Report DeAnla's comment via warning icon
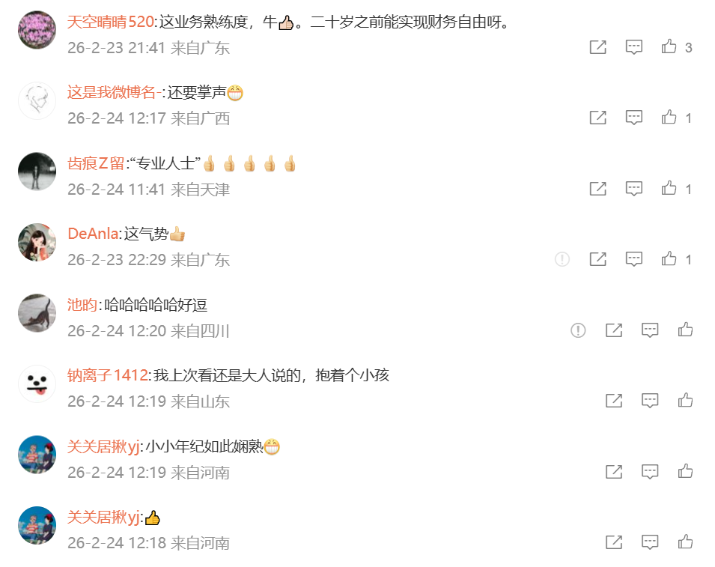 (x=562, y=259)
